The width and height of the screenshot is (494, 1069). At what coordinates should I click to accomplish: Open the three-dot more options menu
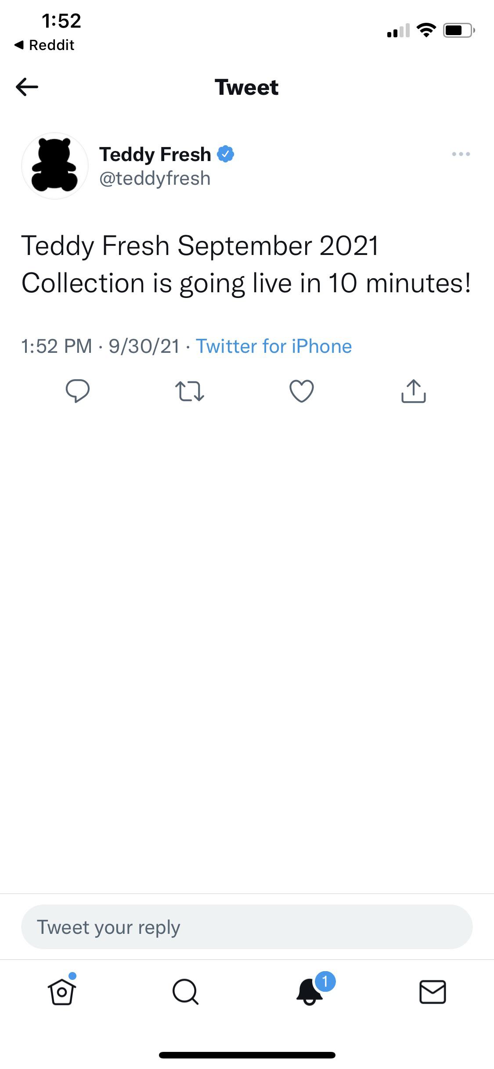[x=461, y=154]
